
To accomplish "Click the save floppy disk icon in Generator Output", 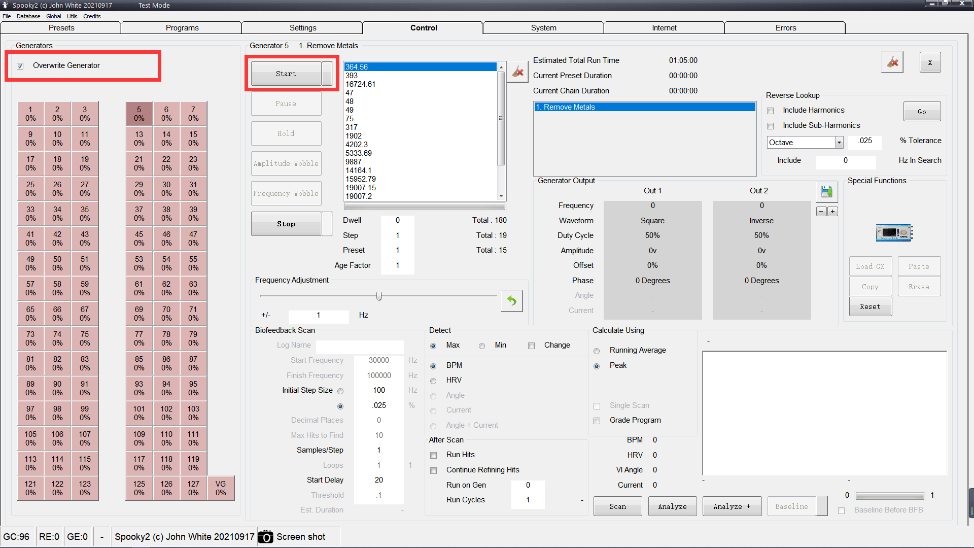I will [826, 191].
